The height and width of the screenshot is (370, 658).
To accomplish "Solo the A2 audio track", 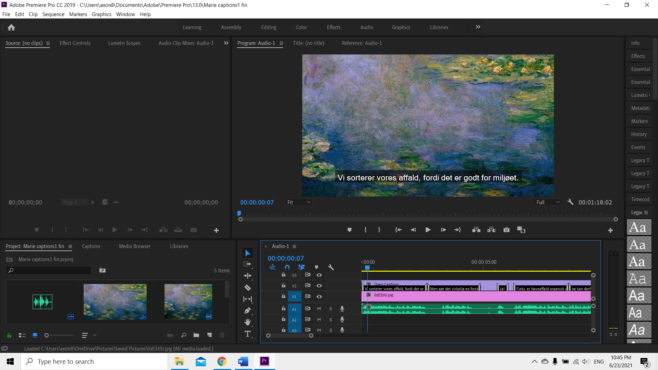I will click(330, 320).
